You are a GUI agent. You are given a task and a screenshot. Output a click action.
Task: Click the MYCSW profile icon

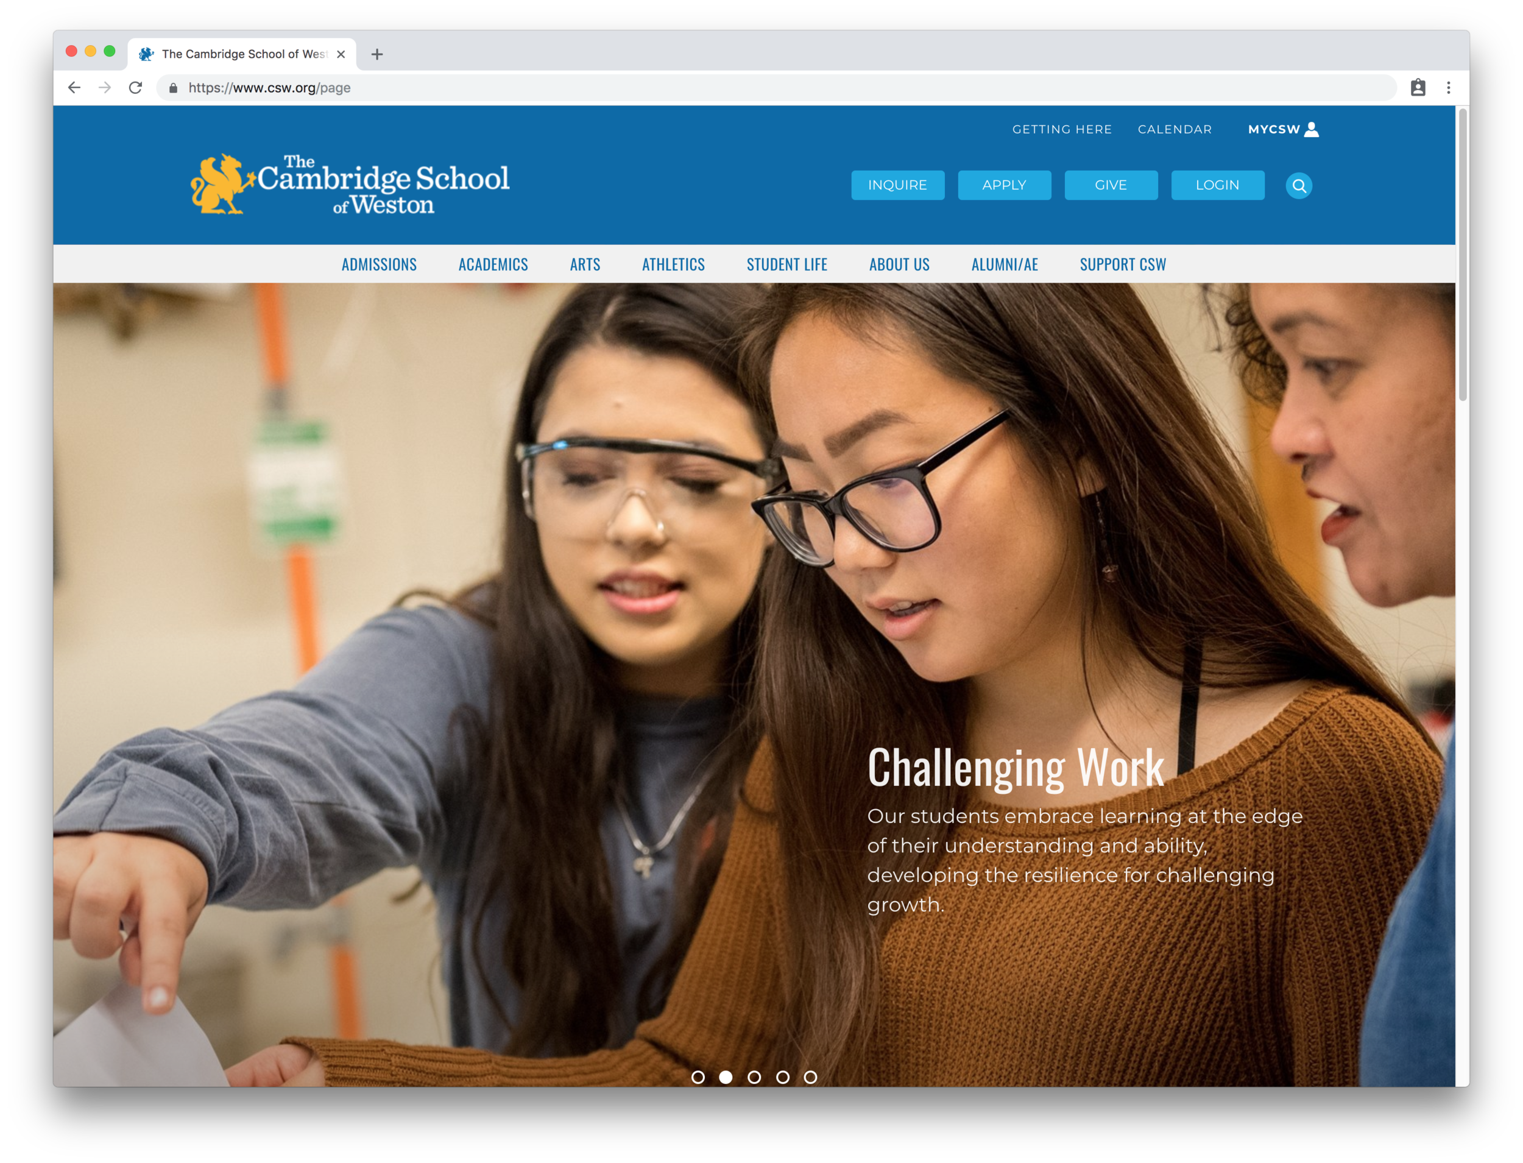click(1312, 129)
